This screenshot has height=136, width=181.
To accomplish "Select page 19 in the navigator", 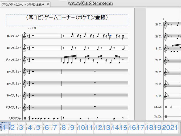I will click(158, 128).
